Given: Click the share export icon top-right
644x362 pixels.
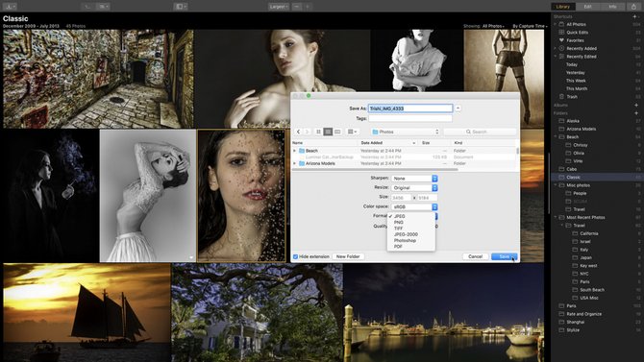Looking at the screenshot, I should [x=633, y=7].
